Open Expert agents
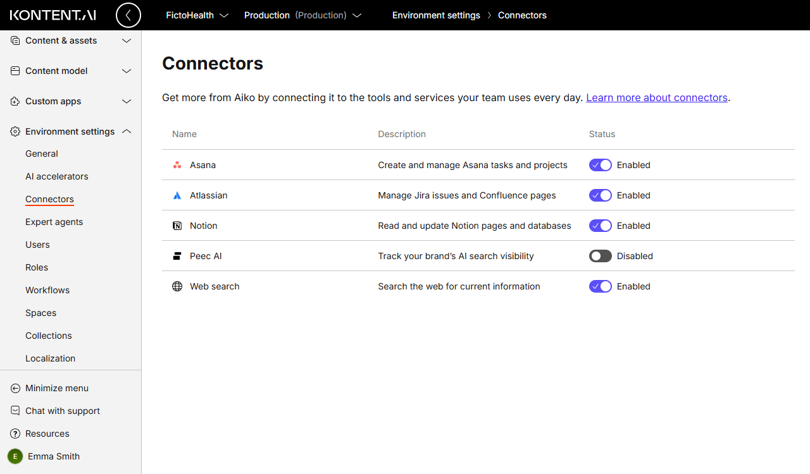 [54, 222]
